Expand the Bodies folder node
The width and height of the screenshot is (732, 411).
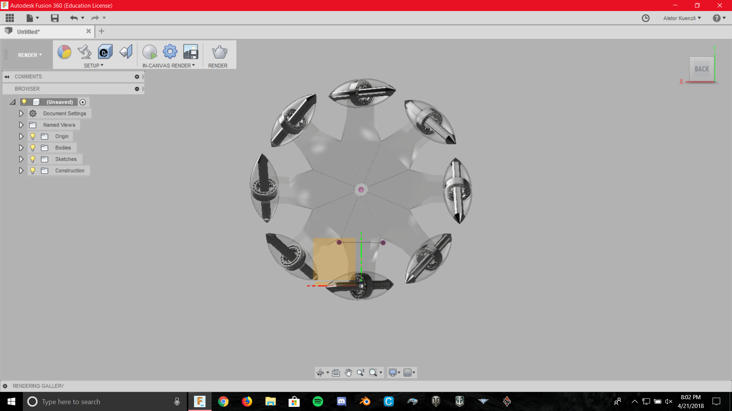[21, 148]
